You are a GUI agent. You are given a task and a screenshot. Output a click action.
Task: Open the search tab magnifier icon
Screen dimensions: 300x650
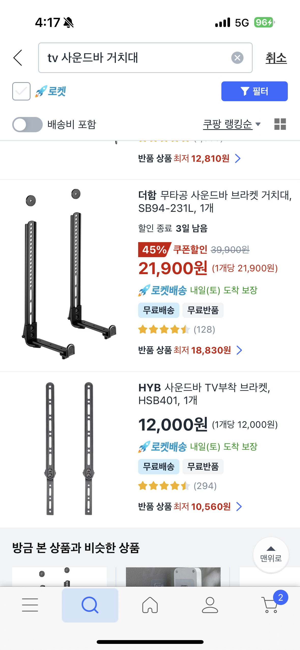click(x=90, y=605)
